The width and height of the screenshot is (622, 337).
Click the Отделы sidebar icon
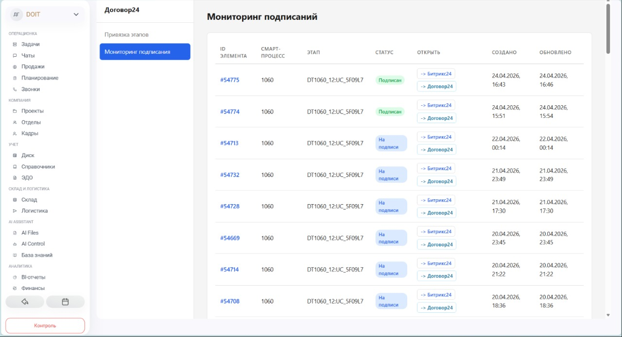[15, 122]
